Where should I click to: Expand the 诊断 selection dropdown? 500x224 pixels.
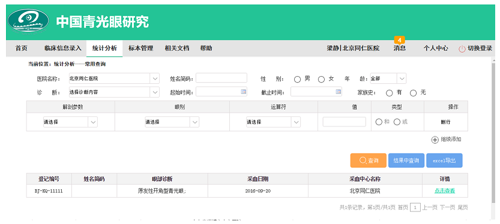pos(114,92)
